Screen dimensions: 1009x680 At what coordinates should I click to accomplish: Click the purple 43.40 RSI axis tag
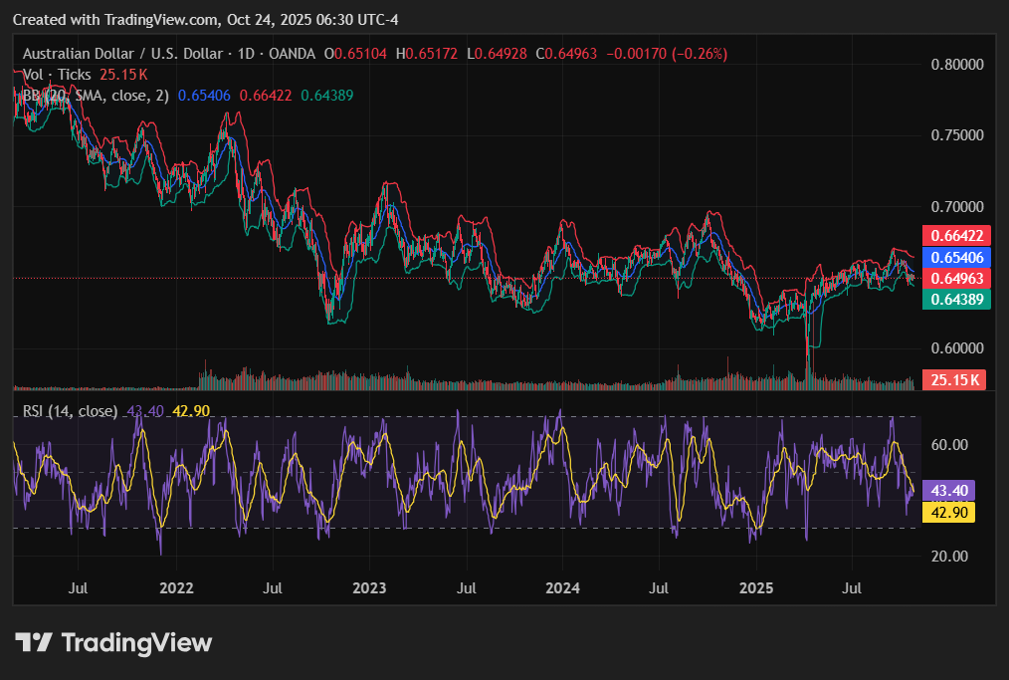[948, 491]
